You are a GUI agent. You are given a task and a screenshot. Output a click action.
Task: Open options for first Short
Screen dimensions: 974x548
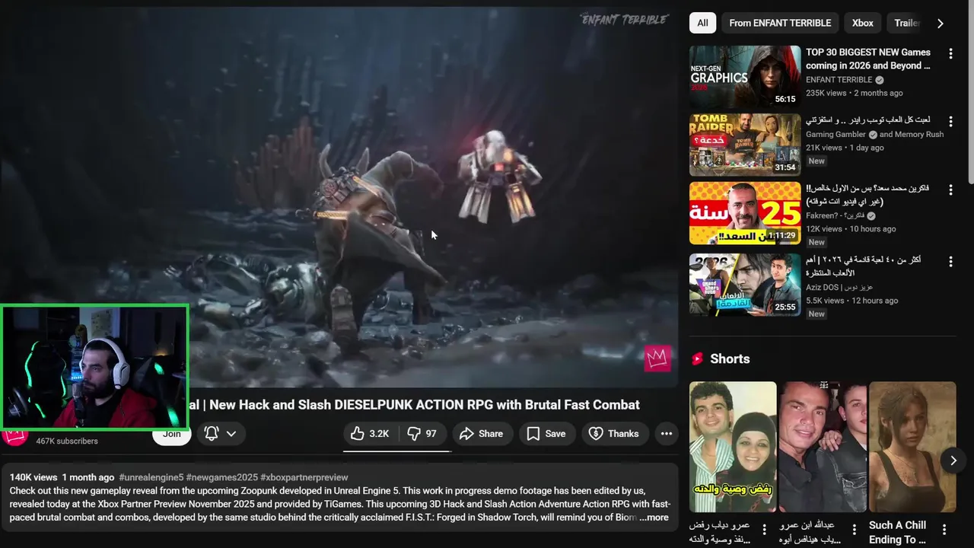[764, 530]
